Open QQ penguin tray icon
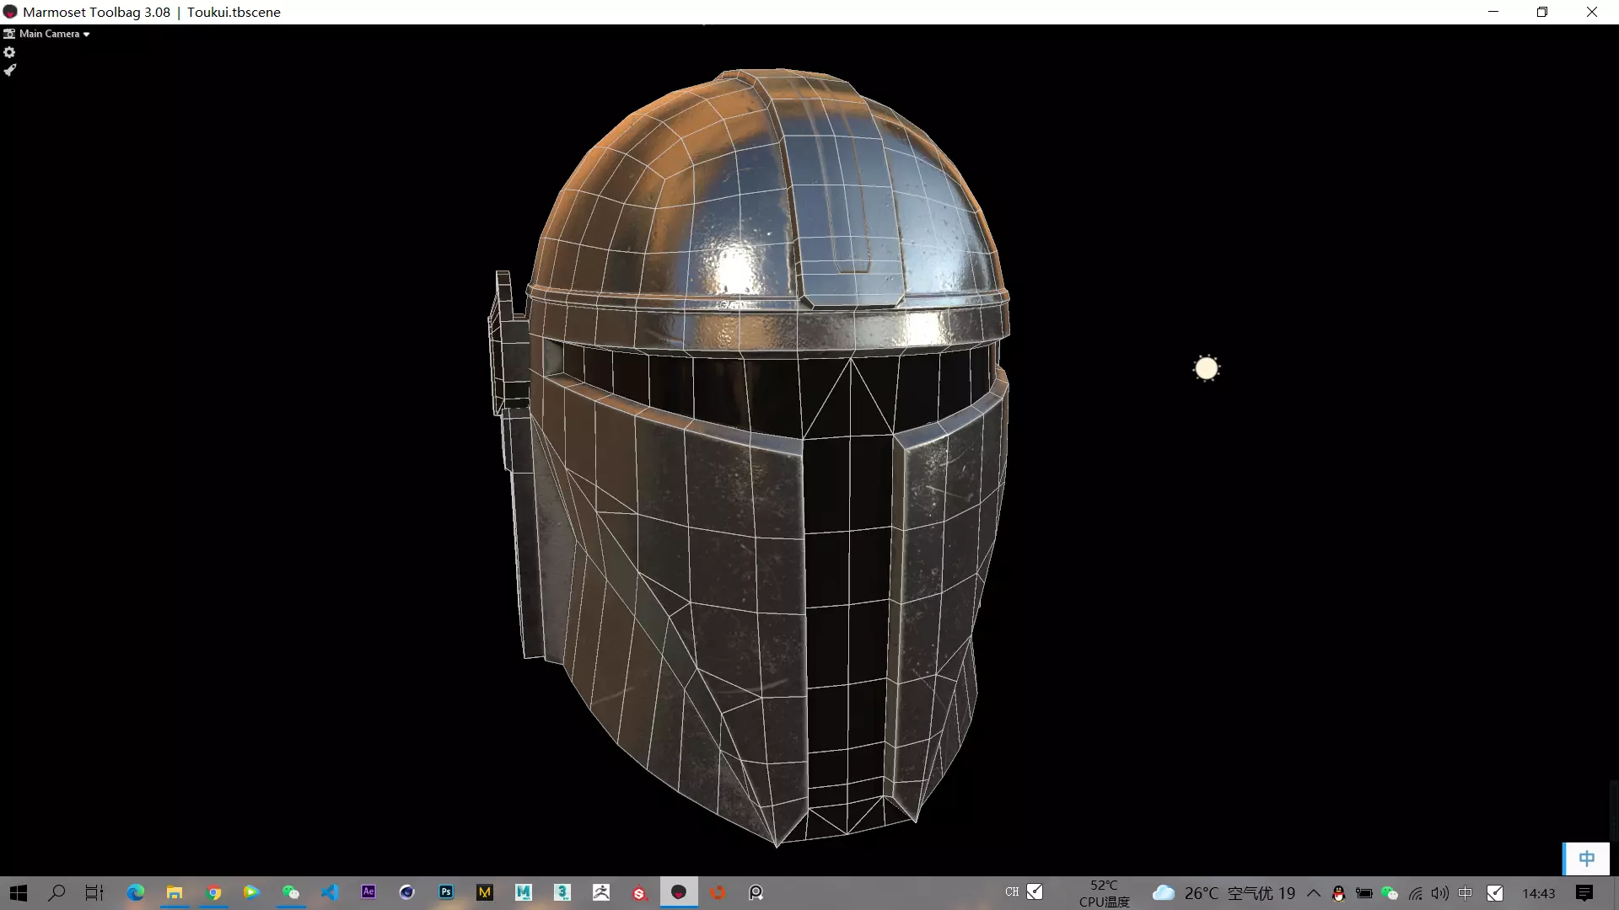Viewport: 1619px width, 910px height. click(x=1338, y=893)
